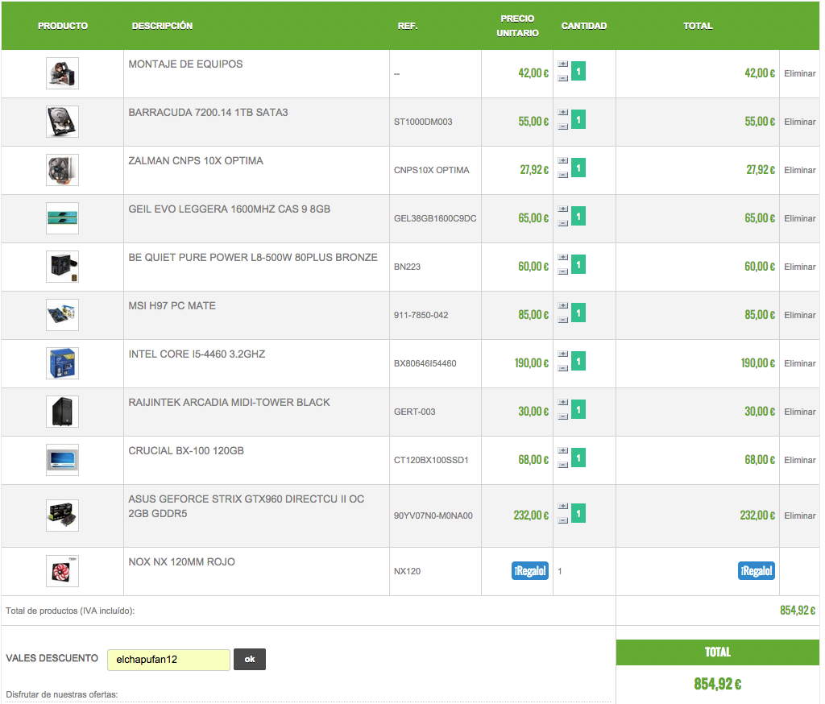Remove Barracuda 1TB via Eliminar
825x704 pixels.
coord(799,122)
